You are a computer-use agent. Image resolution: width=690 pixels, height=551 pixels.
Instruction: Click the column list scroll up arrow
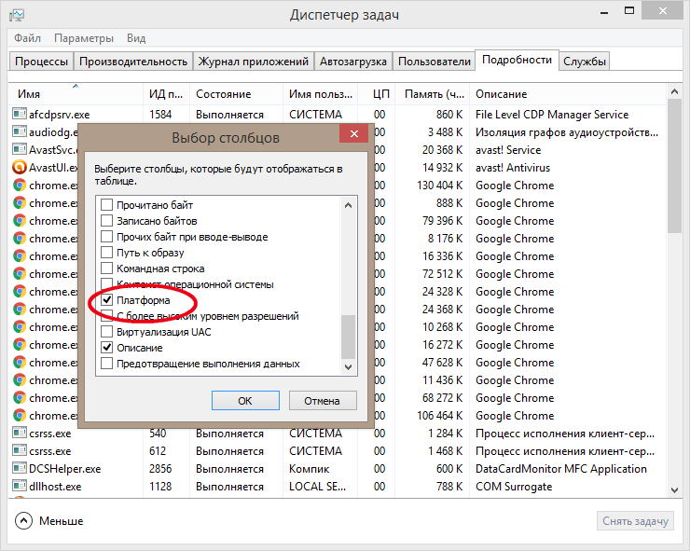pyautogui.click(x=348, y=205)
